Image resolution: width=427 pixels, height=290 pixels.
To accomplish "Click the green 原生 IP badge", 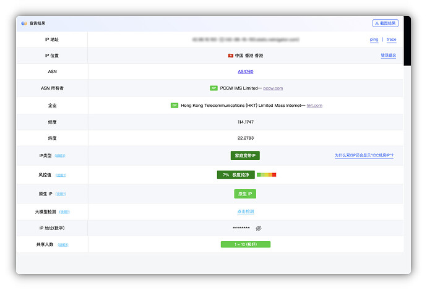I will tap(245, 194).
